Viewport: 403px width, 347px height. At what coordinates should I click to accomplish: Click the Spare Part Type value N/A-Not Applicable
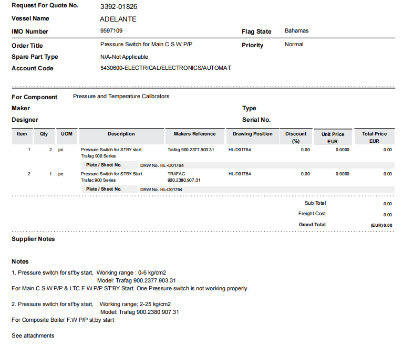click(124, 57)
